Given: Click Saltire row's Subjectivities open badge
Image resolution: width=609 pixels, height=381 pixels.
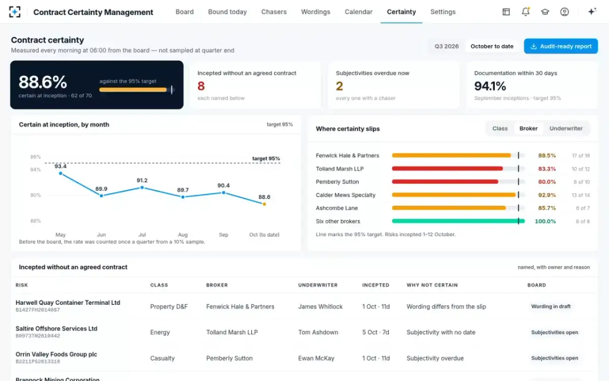Looking at the screenshot, I should [555, 332].
